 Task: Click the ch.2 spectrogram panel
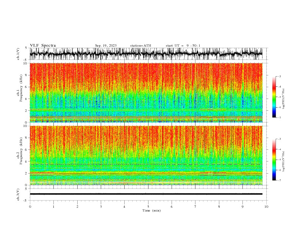[x=146, y=155]
